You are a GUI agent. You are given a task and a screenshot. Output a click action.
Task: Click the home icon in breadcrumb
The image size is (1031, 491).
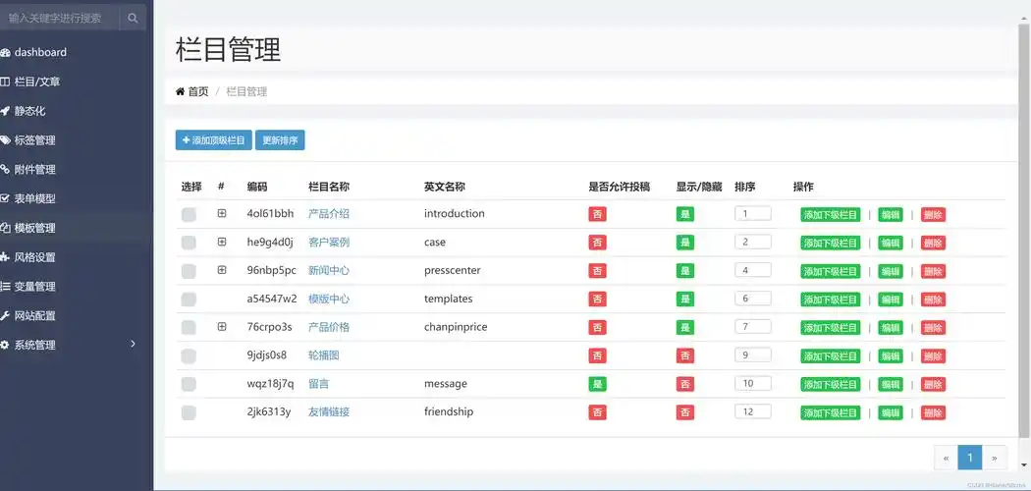point(180,91)
